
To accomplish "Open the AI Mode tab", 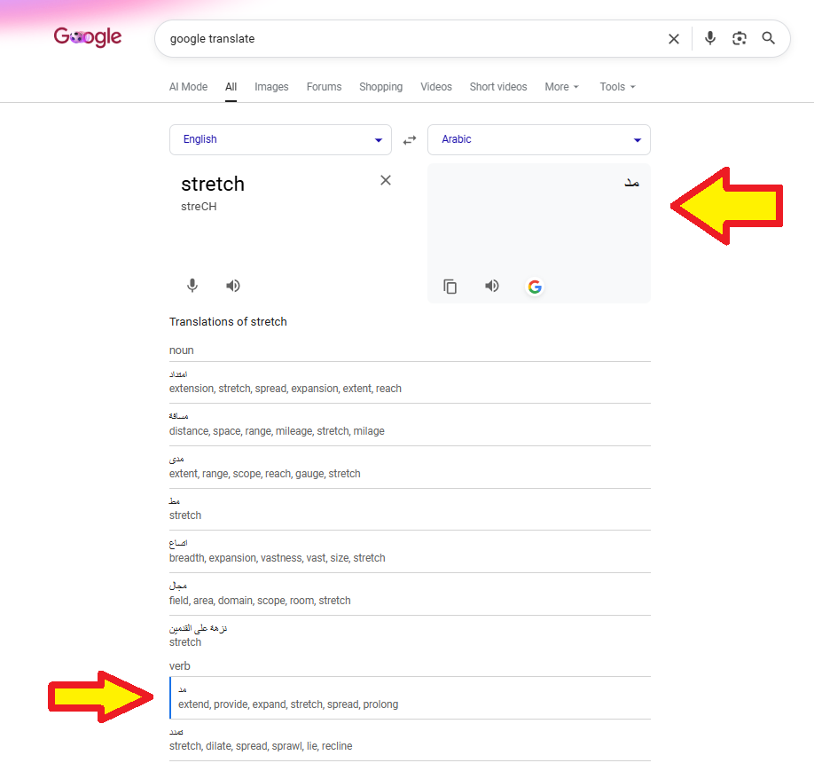I will 188,87.
